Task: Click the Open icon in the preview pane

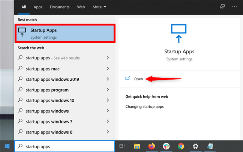Action: pos(127,78)
